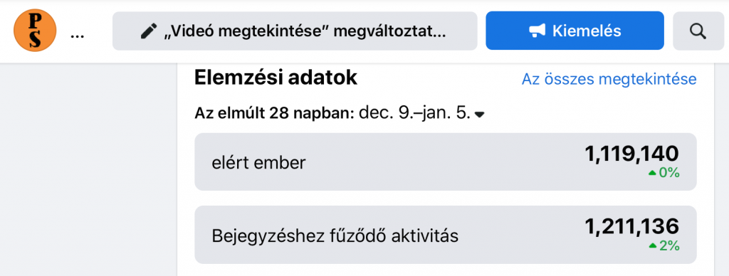Open the three-dot more options menu

[77, 36]
